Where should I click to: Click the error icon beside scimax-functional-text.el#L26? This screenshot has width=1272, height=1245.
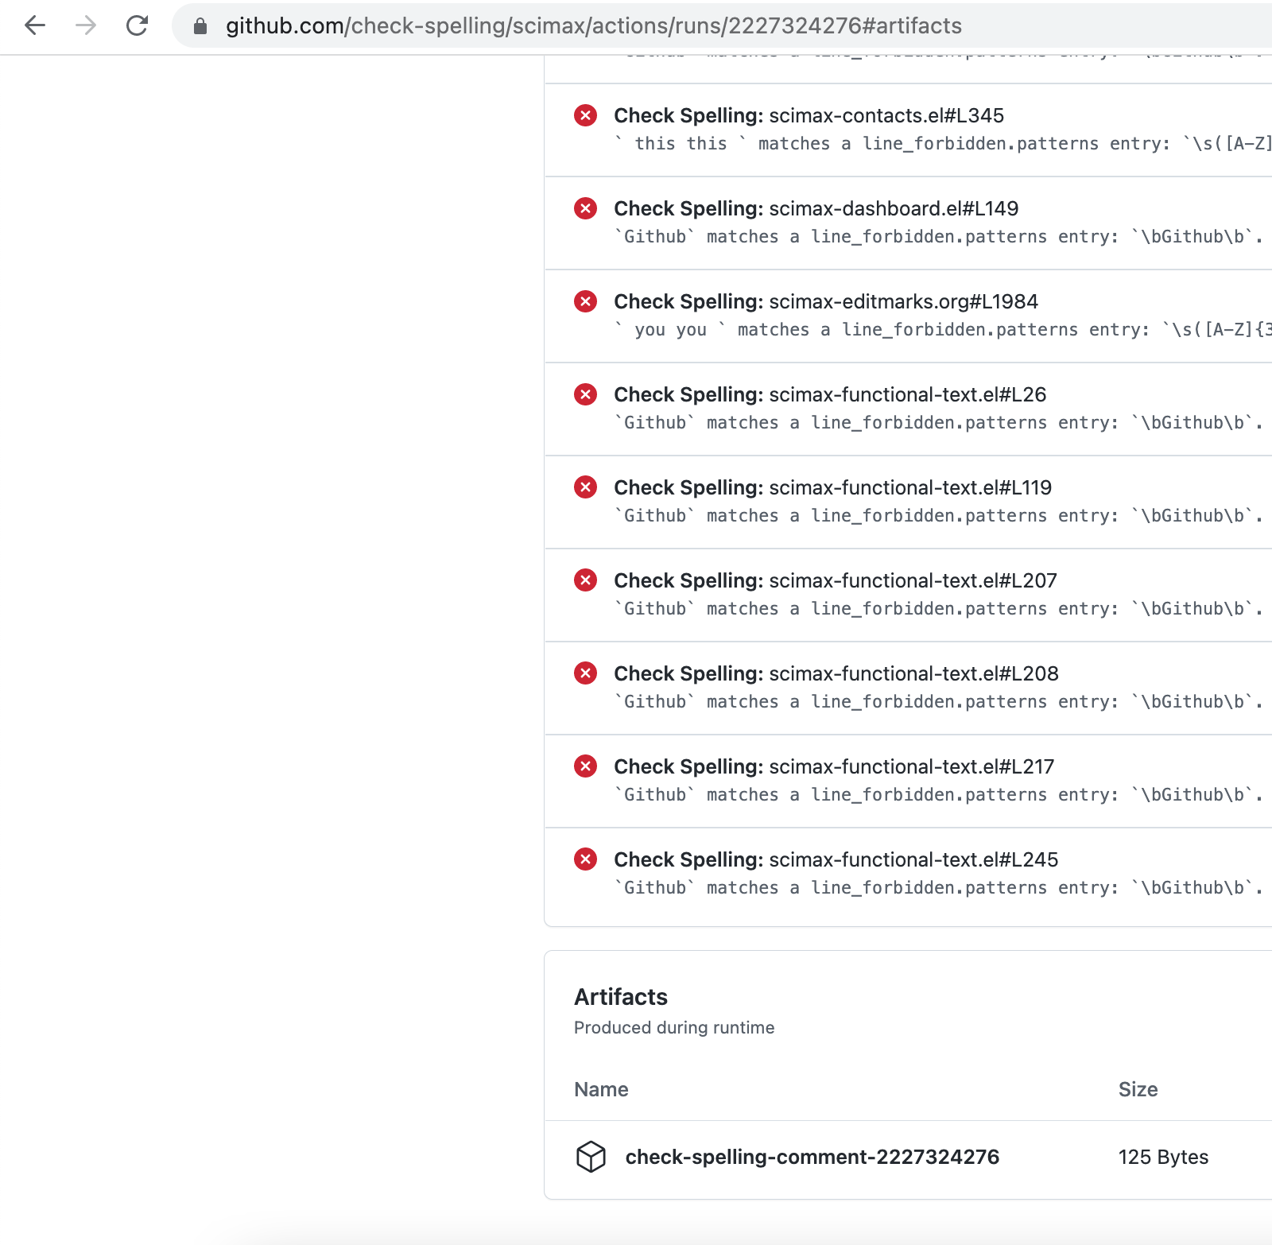586,394
